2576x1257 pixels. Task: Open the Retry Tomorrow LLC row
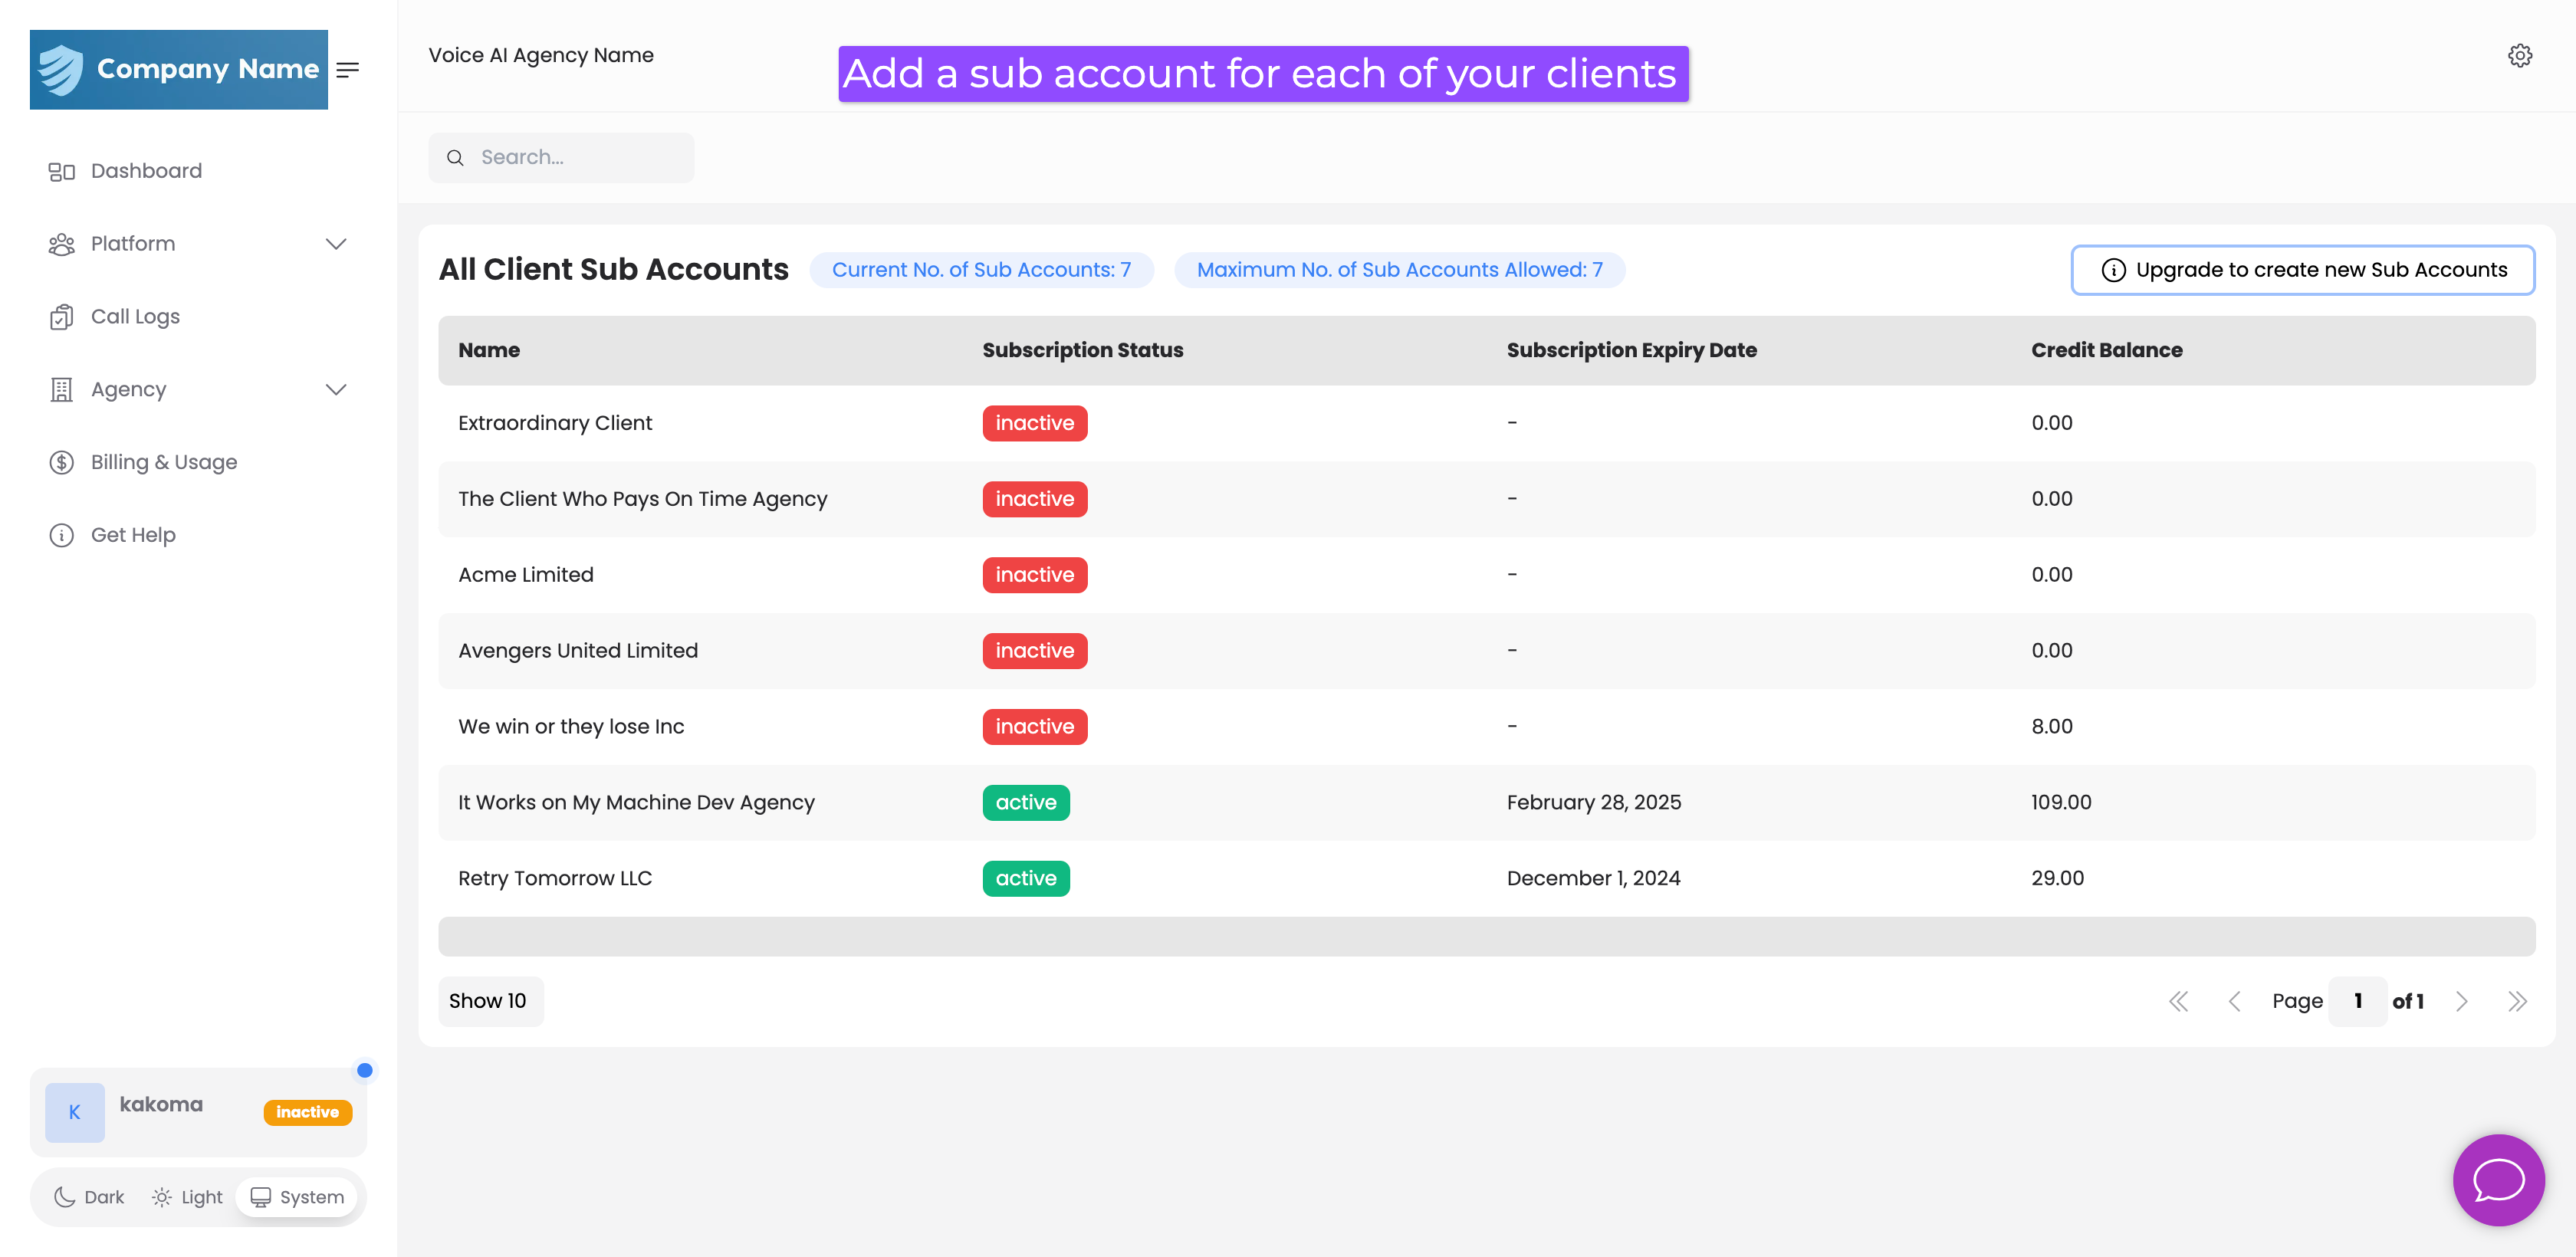555,878
